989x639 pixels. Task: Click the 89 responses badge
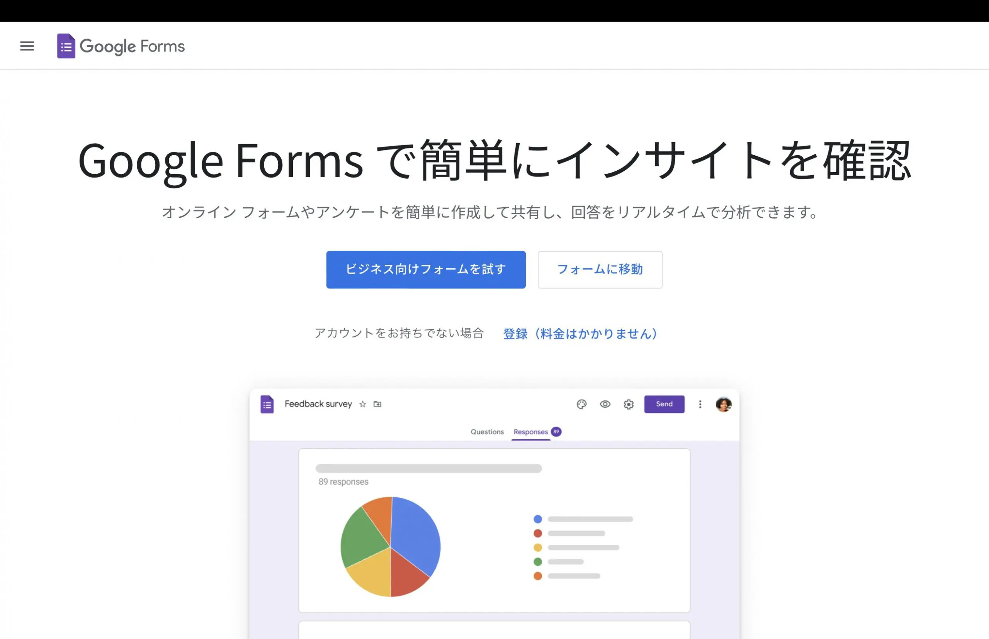[x=556, y=432]
